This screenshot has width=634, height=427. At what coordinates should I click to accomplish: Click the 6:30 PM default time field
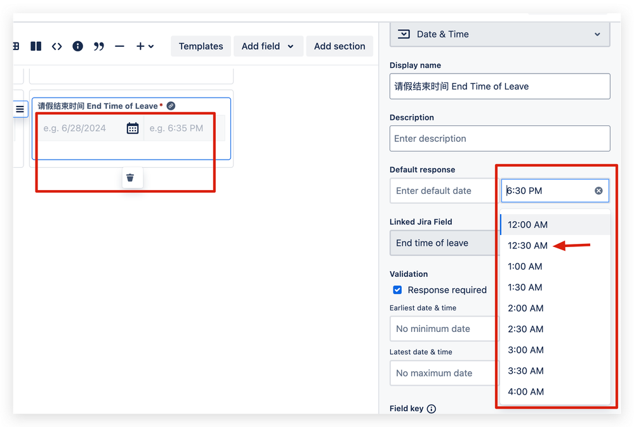(555, 191)
